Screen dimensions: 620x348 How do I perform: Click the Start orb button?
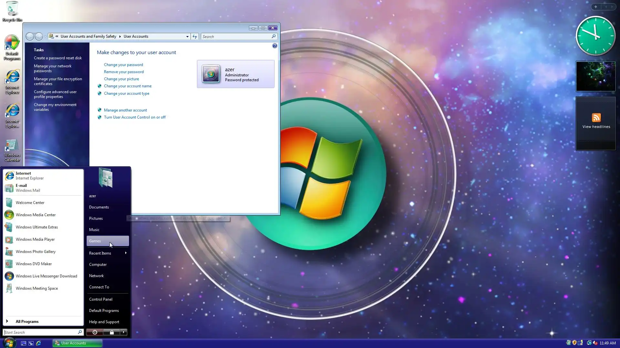coord(9,343)
